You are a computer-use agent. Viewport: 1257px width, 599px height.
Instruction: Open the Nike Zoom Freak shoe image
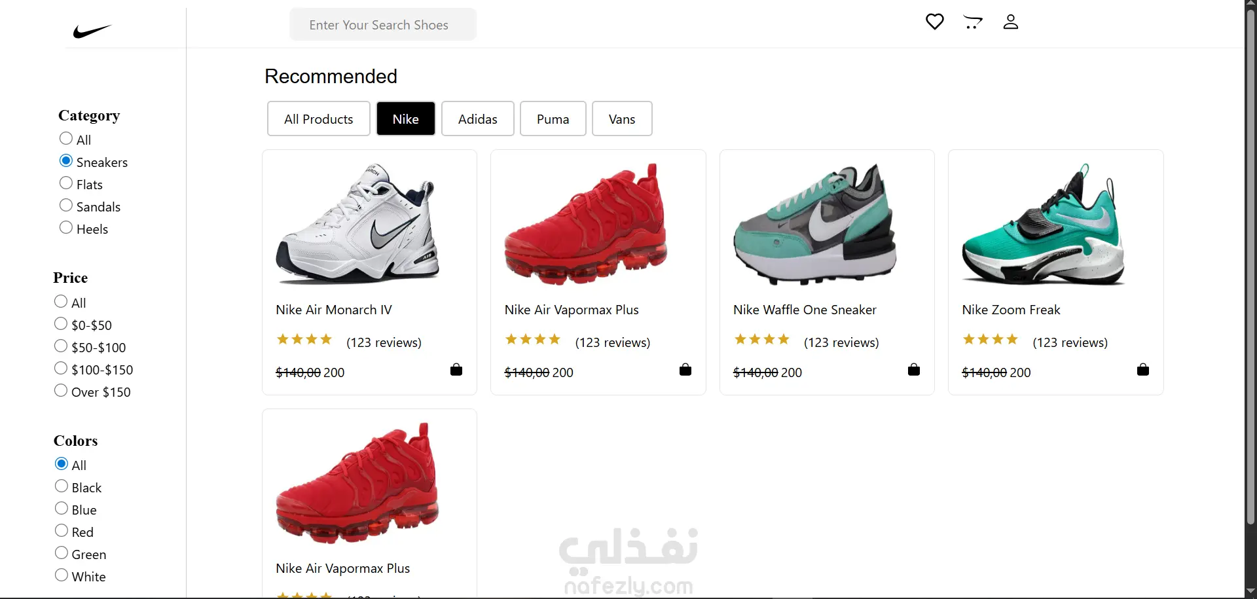point(1044,224)
